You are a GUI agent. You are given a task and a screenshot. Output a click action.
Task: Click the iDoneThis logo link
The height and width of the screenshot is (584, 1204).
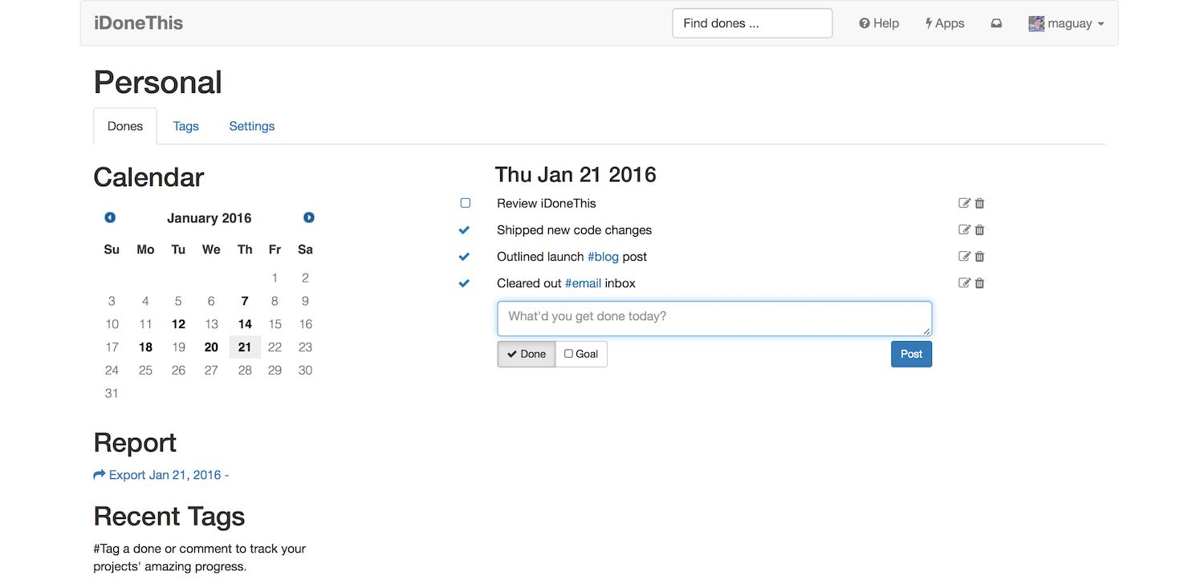pyautogui.click(x=139, y=23)
